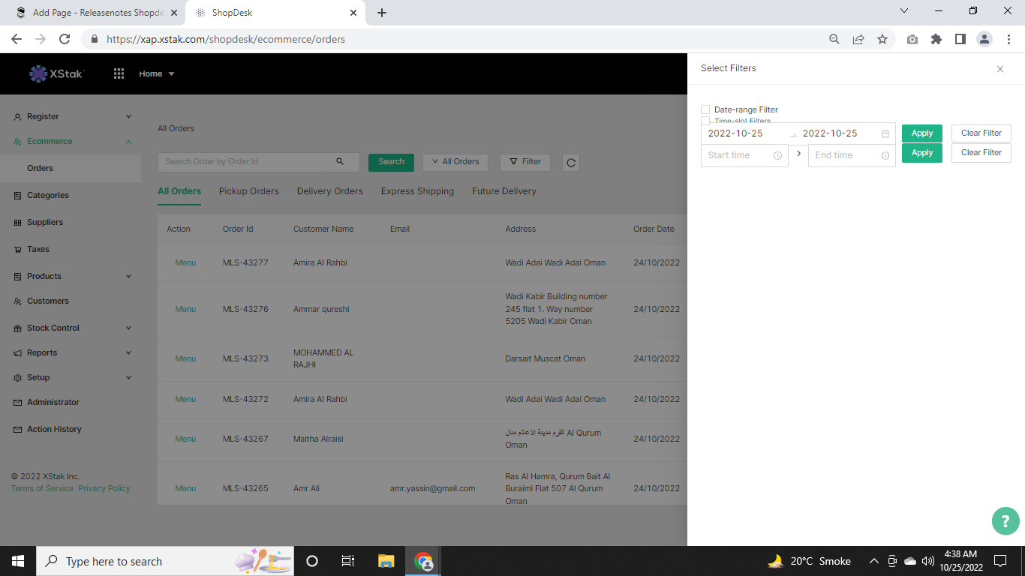This screenshot has height=576, width=1025.
Task: Close the Select Filters panel
Action: (x=999, y=69)
